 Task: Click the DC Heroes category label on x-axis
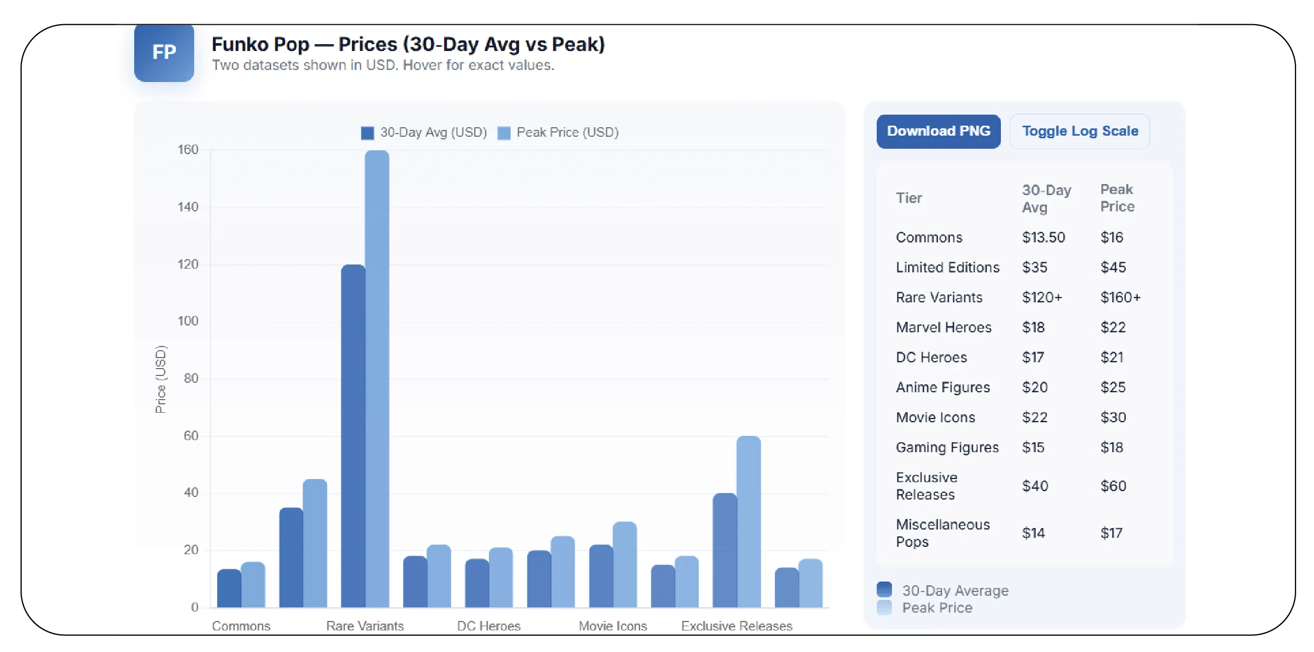(488, 626)
